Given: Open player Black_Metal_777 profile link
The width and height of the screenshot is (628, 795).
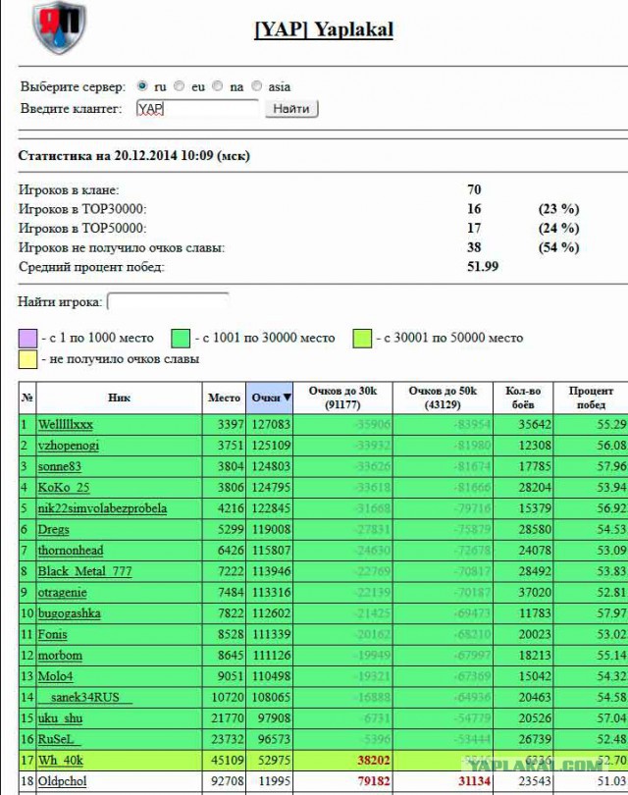Looking at the screenshot, I should [84, 571].
